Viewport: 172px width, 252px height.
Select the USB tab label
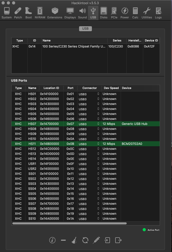(85, 29)
